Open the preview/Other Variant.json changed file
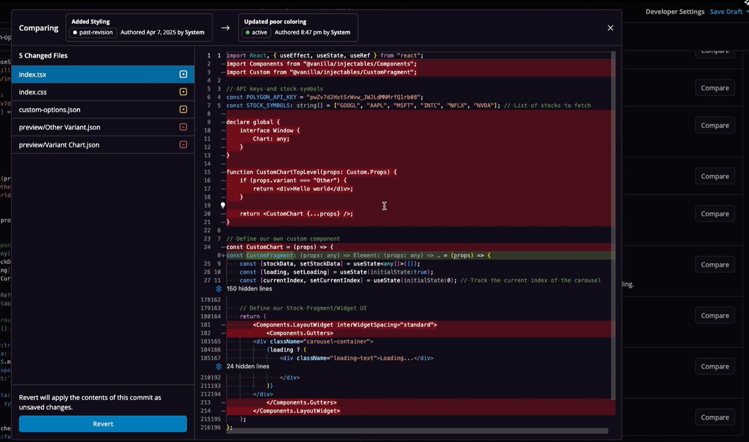Viewport: 749px width, 442px height. click(x=103, y=127)
